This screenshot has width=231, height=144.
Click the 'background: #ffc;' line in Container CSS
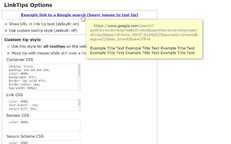(23, 77)
